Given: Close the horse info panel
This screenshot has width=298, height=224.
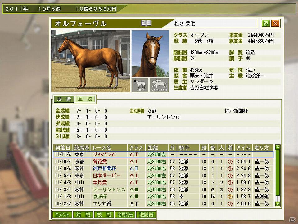Looking at the screenshot, I should (275, 23).
